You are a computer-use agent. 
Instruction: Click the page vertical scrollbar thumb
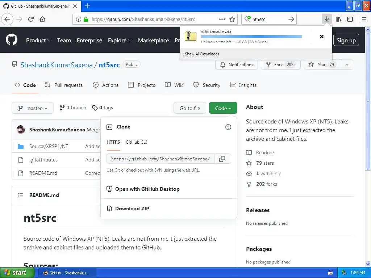click(x=368, y=101)
